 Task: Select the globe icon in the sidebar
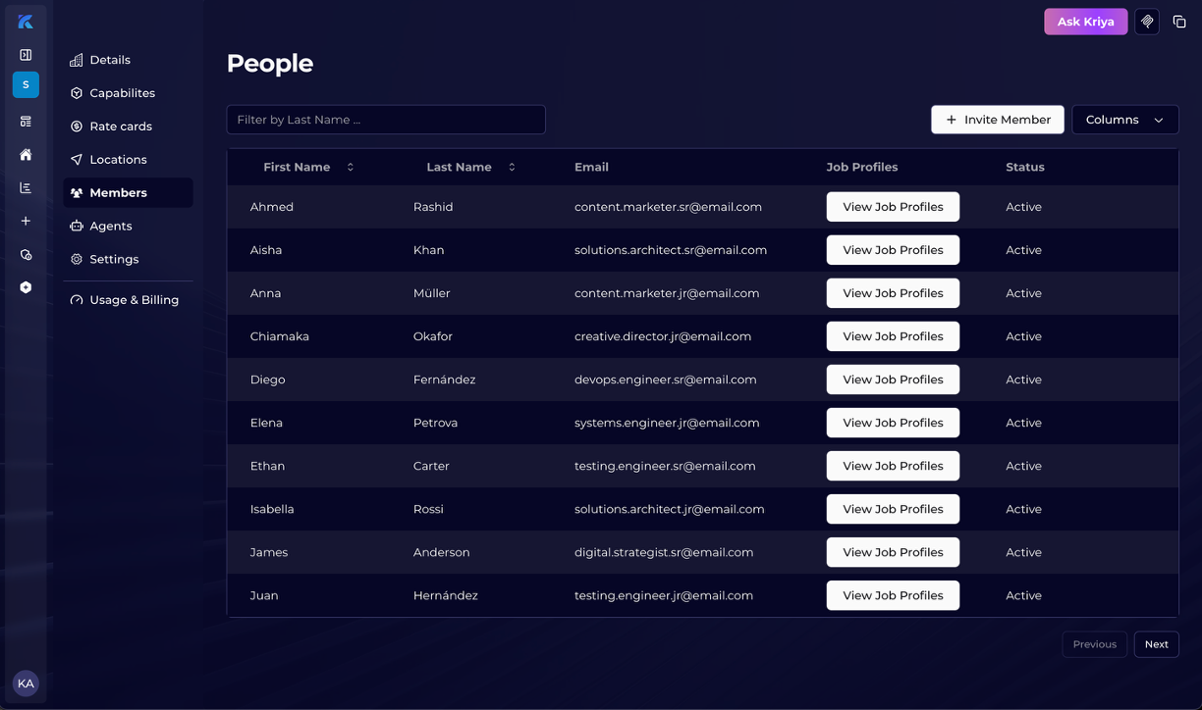coord(26,254)
